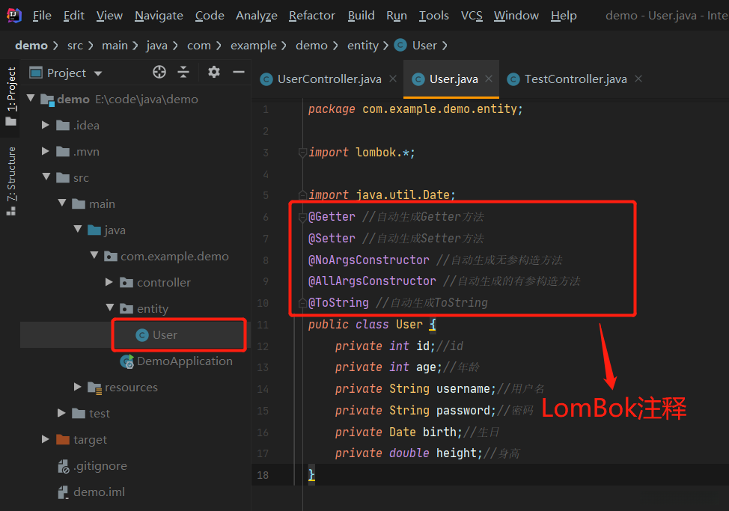This screenshot has height=511, width=729.
Task: Click the demo breadcrumb in navigation bar
Action: pyautogui.click(x=31, y=46)
